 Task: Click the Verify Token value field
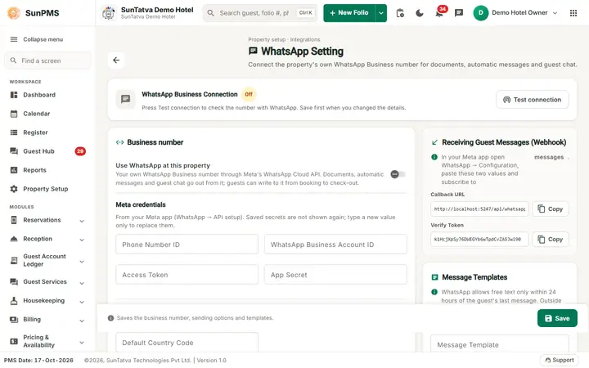479,239
